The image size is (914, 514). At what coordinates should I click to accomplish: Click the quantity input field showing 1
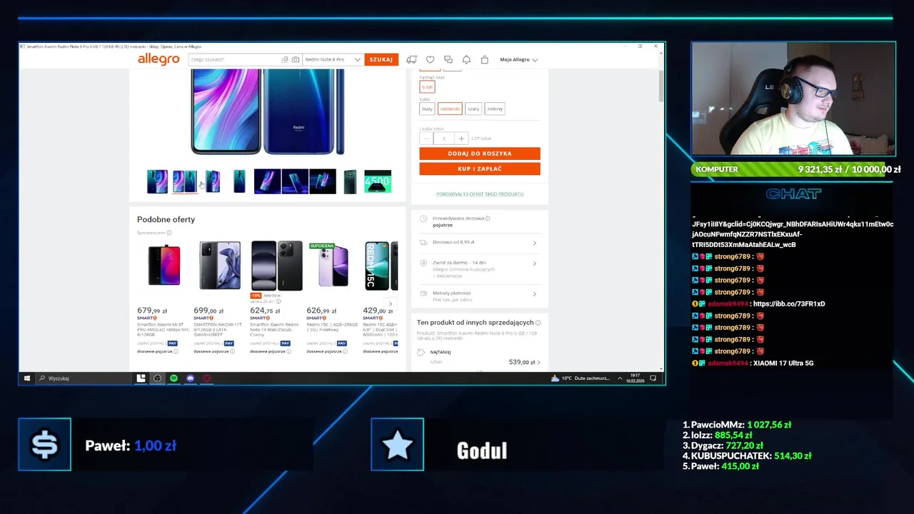443,138
